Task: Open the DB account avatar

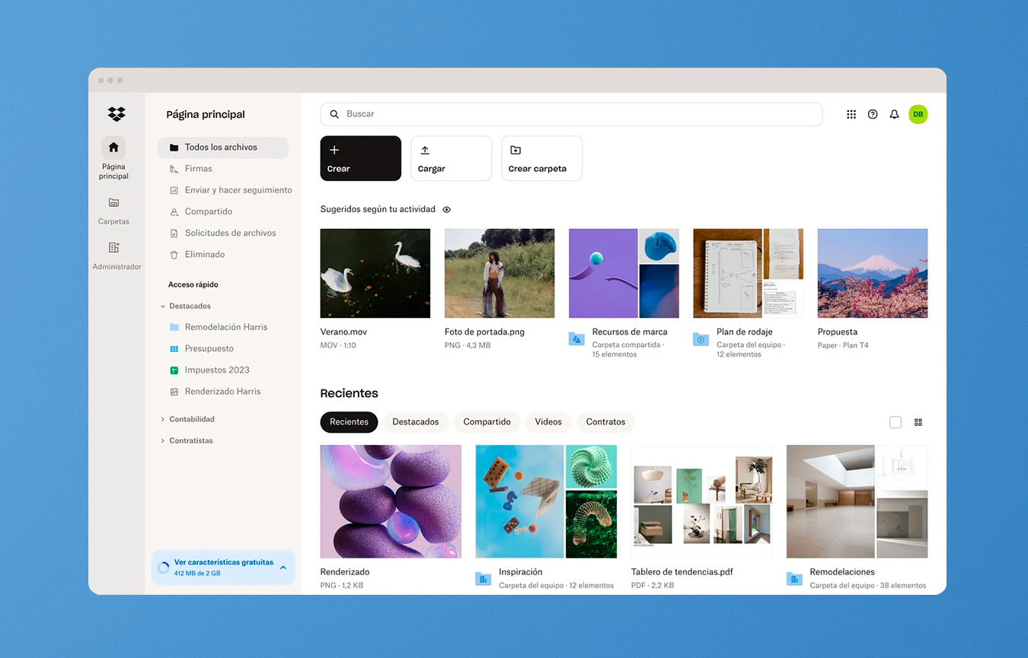Action: pyautogui.click(x=918, y=114)
